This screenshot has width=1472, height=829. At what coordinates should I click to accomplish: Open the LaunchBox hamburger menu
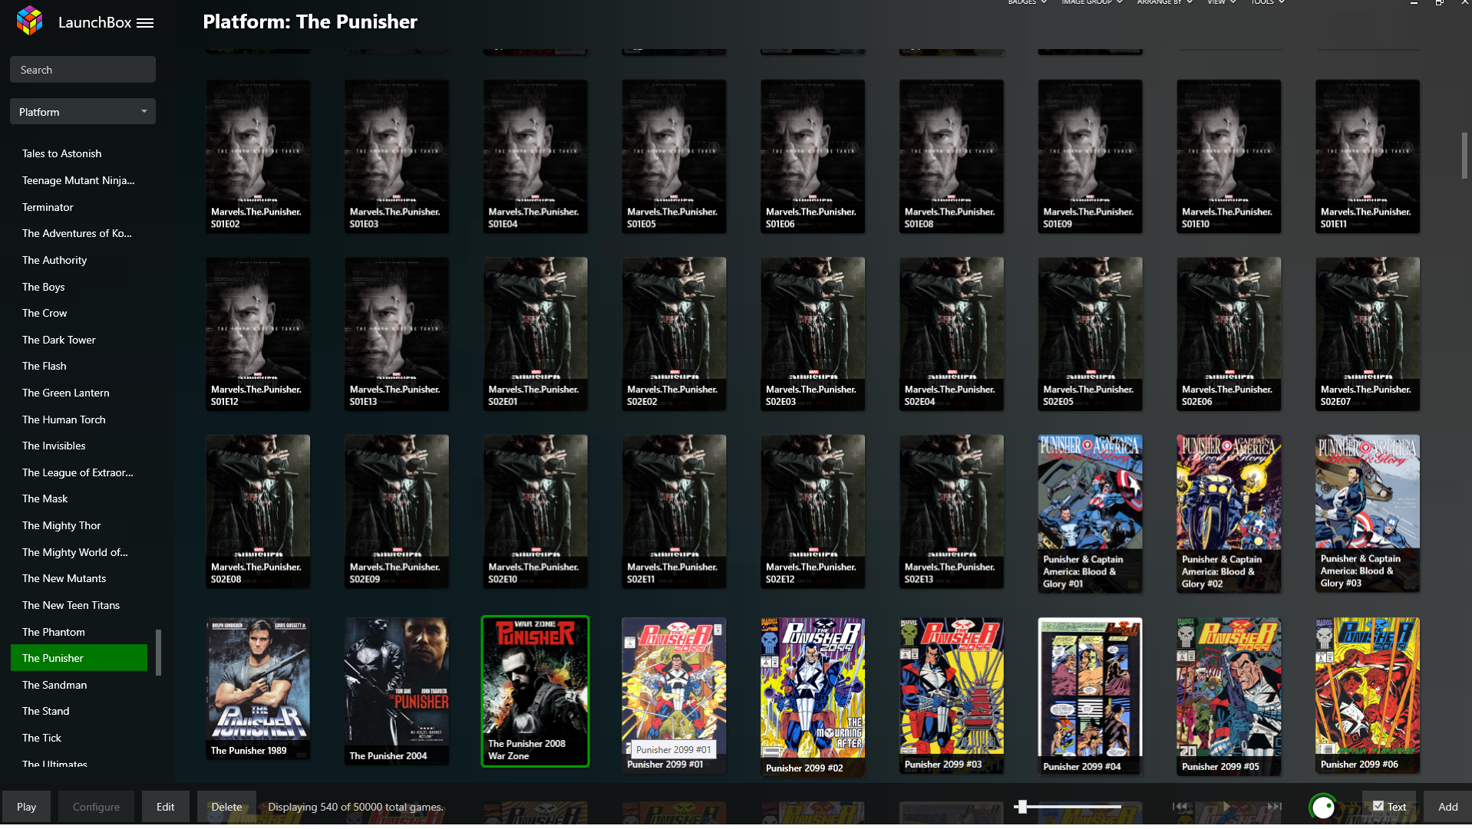click(145, 23)
